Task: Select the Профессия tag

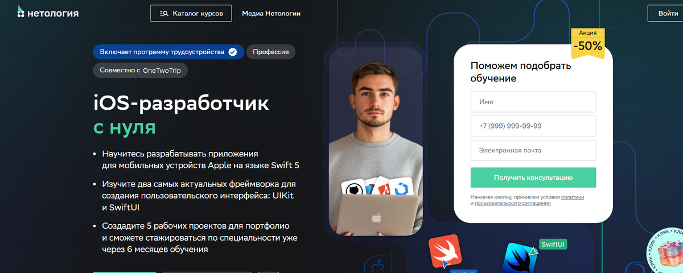Action: [x=271, y=52]
